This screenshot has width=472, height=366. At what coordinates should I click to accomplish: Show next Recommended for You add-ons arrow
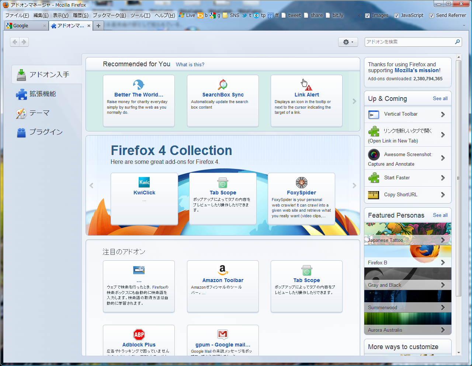pyautogui.click(x=354, y=101)
